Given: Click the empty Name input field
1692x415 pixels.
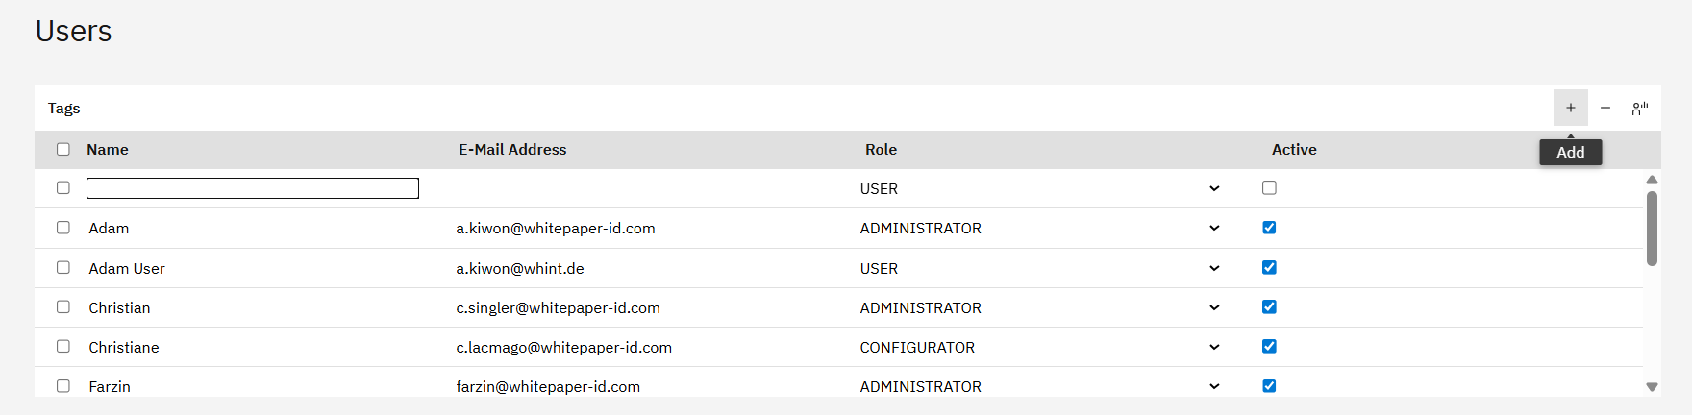Looking at the screenshot, I should tap(252, 188).
